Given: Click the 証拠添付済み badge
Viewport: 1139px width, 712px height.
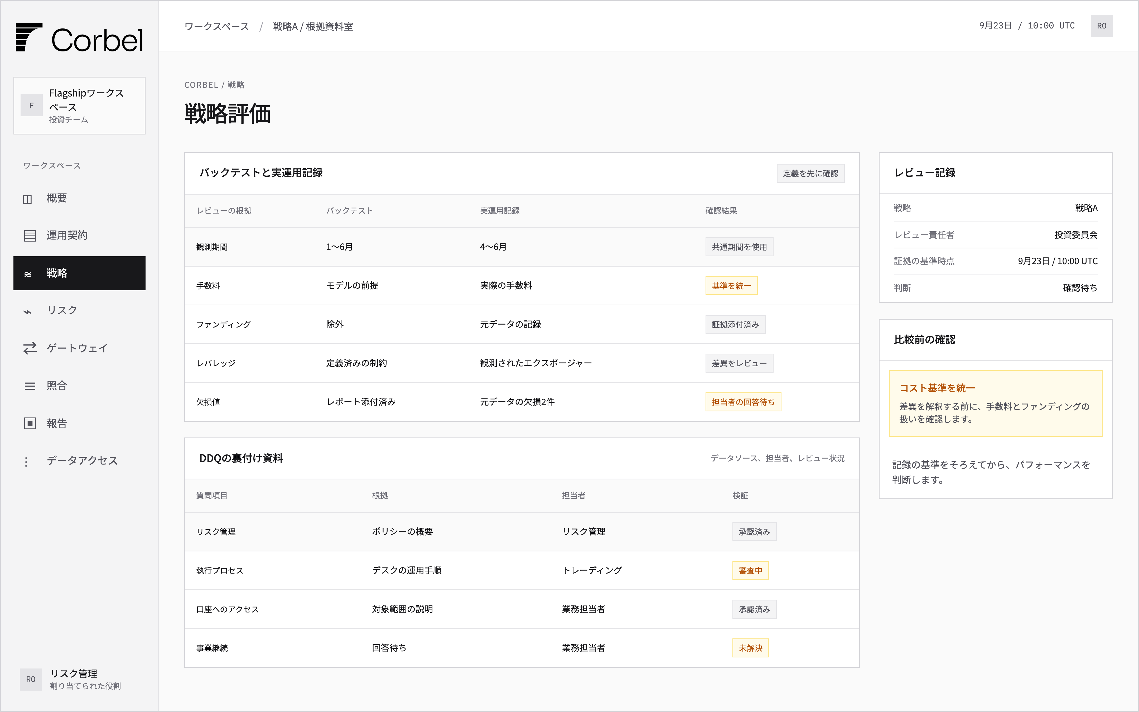Looking at the screenshot, I should (735, 324).
